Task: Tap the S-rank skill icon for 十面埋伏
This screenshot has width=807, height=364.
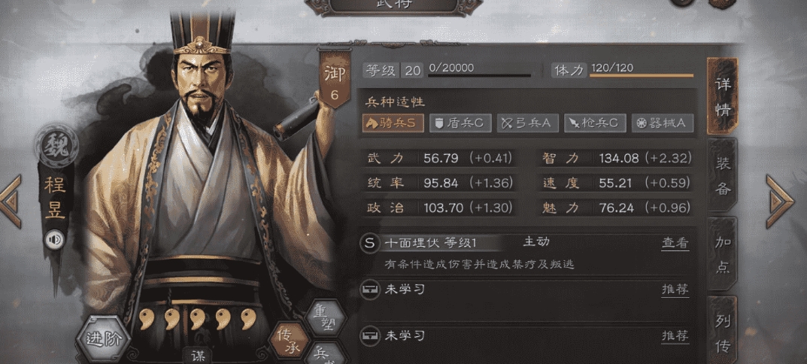Action: point(369,244)
